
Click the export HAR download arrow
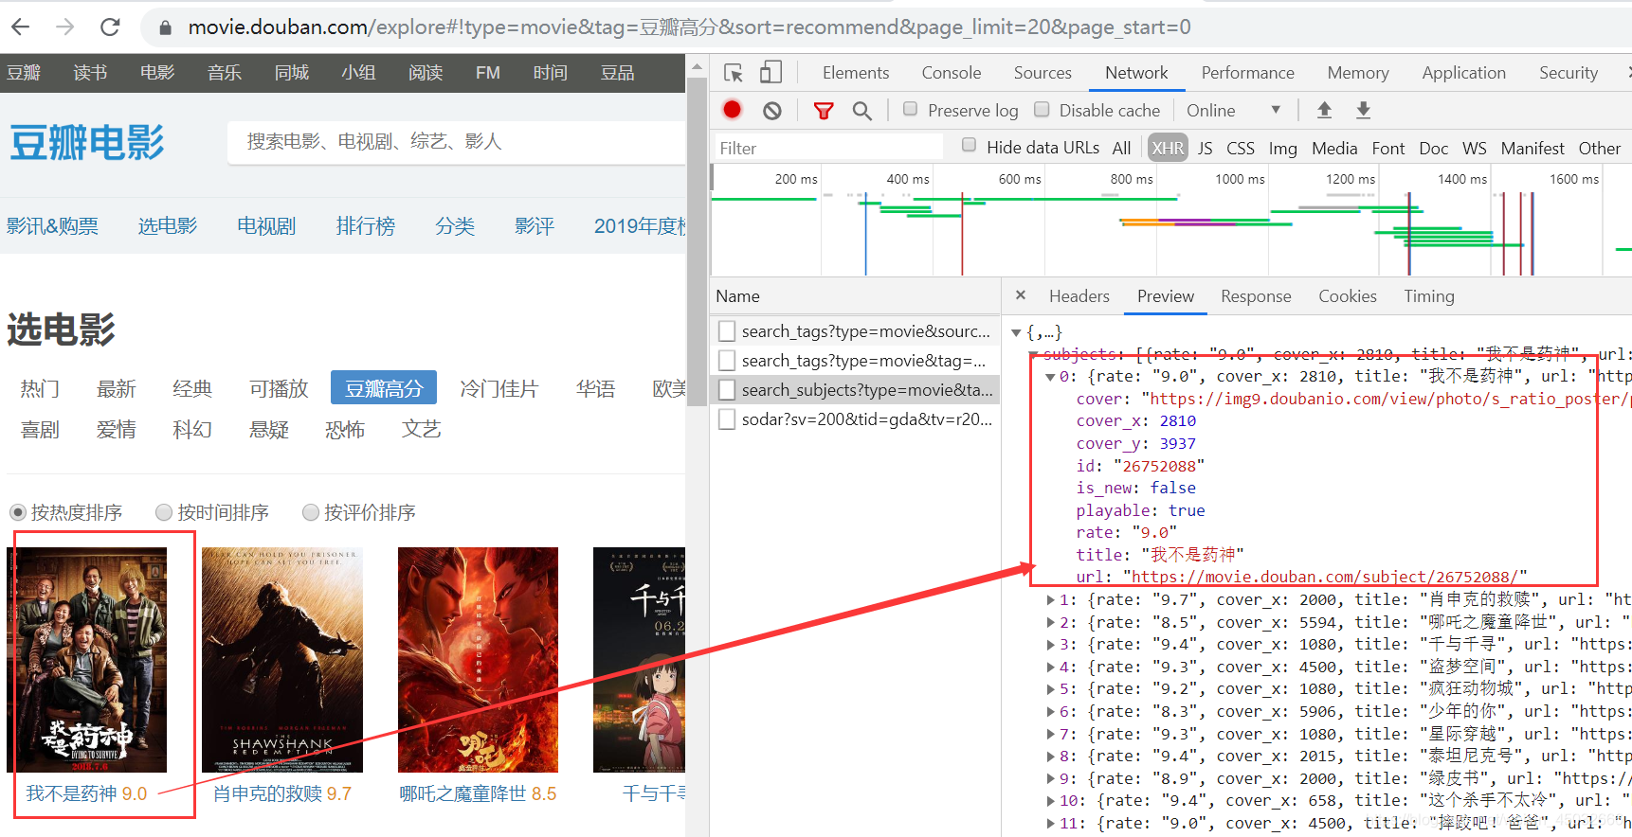click(x=1363, y=110)
